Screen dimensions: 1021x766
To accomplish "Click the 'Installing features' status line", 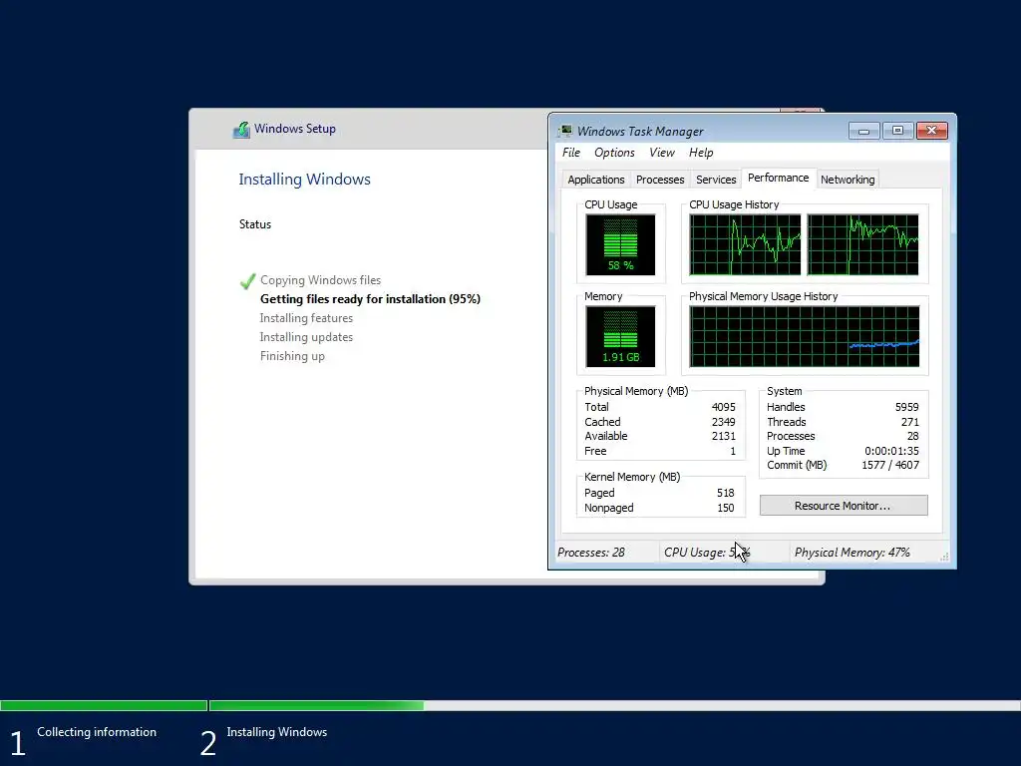I will [x=306, y=318].
